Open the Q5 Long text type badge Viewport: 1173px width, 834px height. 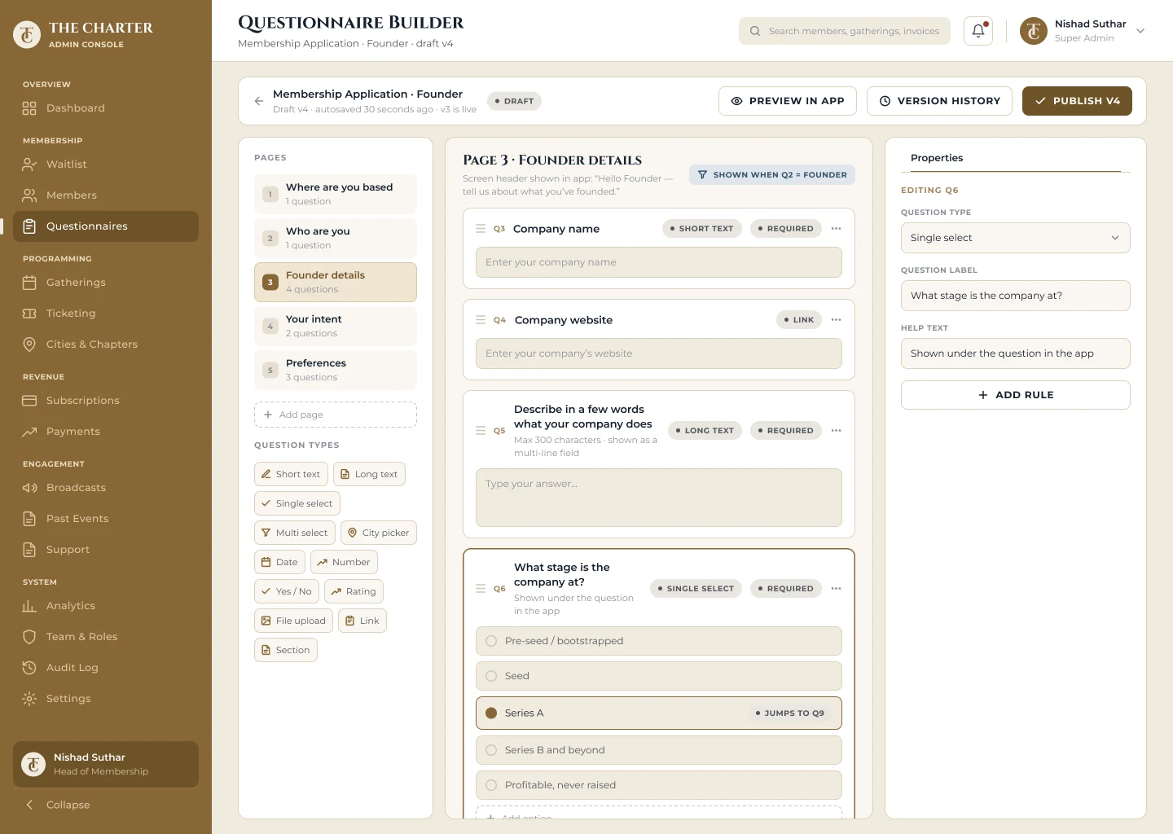(705, 431)
